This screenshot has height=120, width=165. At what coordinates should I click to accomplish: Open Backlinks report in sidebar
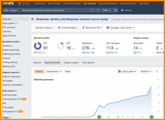pos(7,46)
